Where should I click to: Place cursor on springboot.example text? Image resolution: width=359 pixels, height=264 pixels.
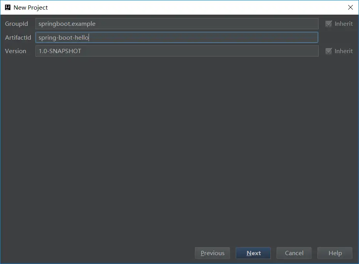tap(67, 24)
